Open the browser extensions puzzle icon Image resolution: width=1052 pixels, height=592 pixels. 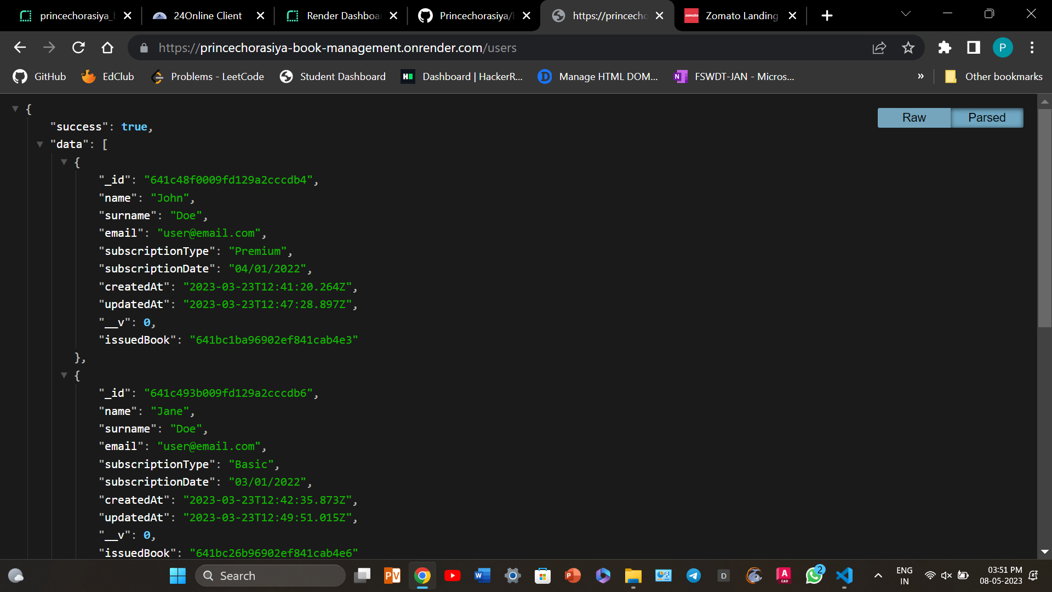click(945, 48)
